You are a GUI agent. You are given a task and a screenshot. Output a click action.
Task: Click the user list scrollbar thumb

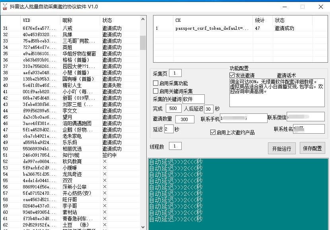(x=143, y=43)
